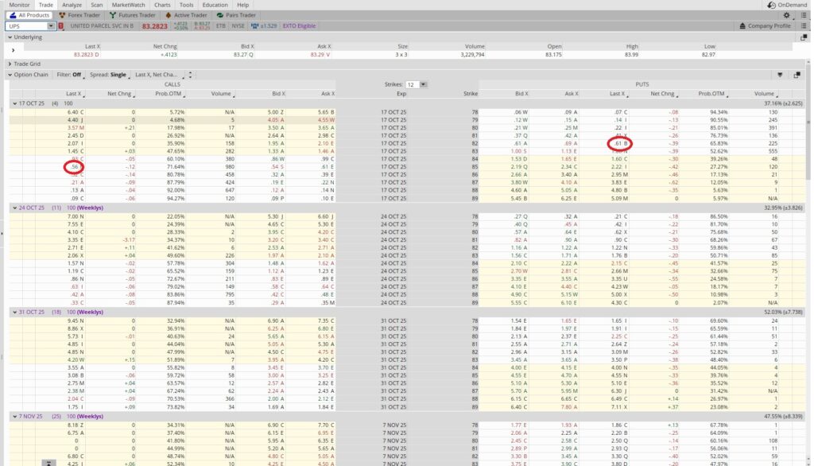Click the OnDemand clock icon
Viewport: 814px width, 466px height.
click(770, 5)
